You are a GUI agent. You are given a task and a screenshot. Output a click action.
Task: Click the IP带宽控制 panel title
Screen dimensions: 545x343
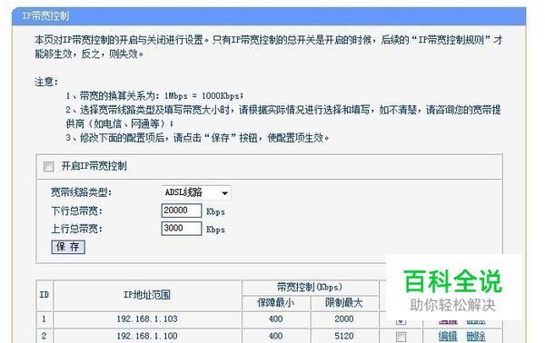tap(45, 16)
